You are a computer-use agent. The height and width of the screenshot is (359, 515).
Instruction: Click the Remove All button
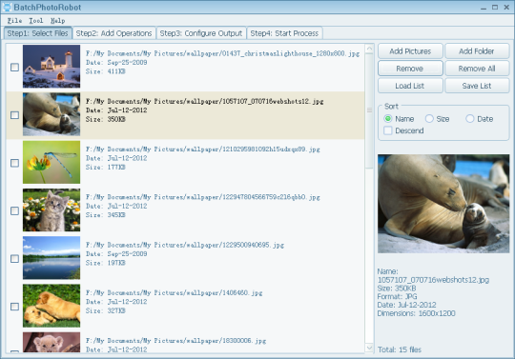point(477,69)
